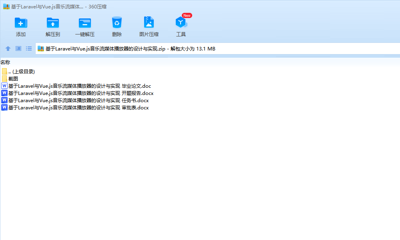Click the Word icon beside 开题报告.docx
The image size is (400, 240).
click(4, 93)
